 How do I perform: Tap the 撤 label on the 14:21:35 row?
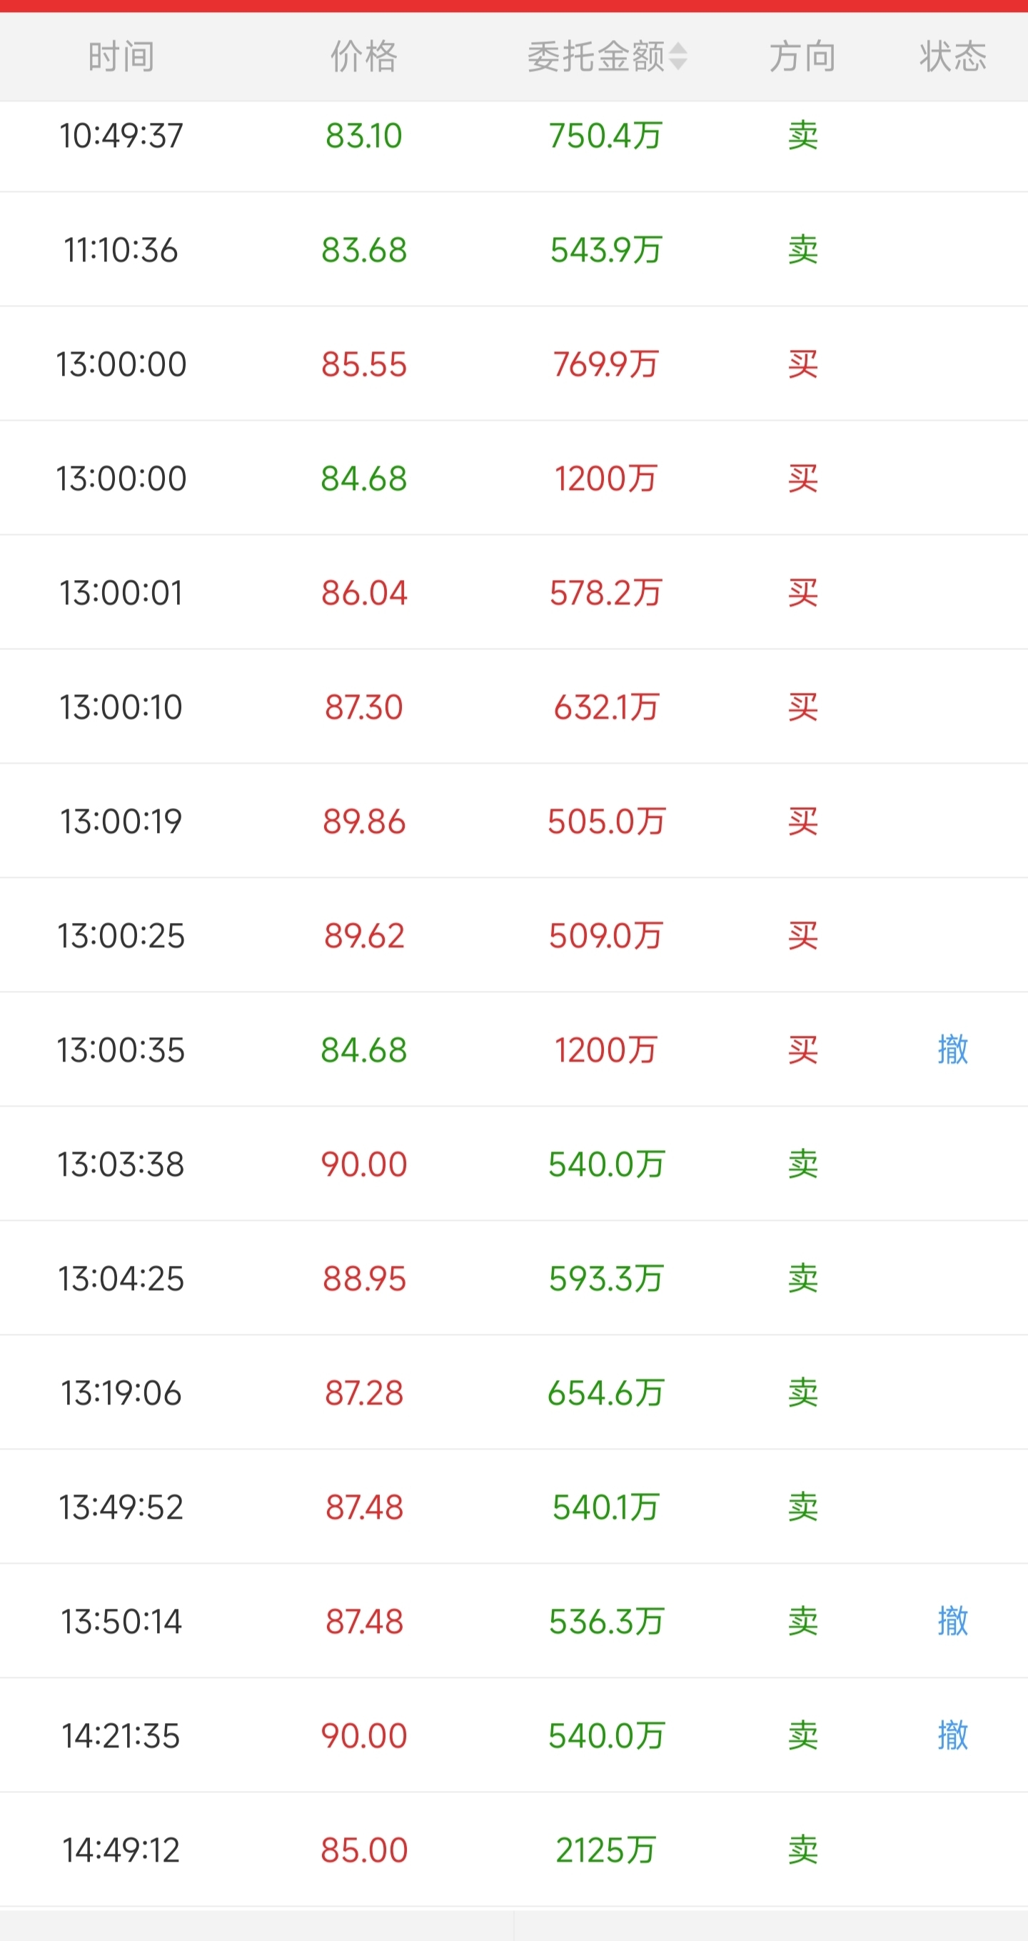pos(953,1735)
